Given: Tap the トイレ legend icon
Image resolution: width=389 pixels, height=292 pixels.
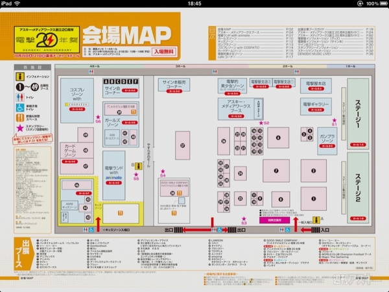Looking at the screenshot, I should 20,97.
